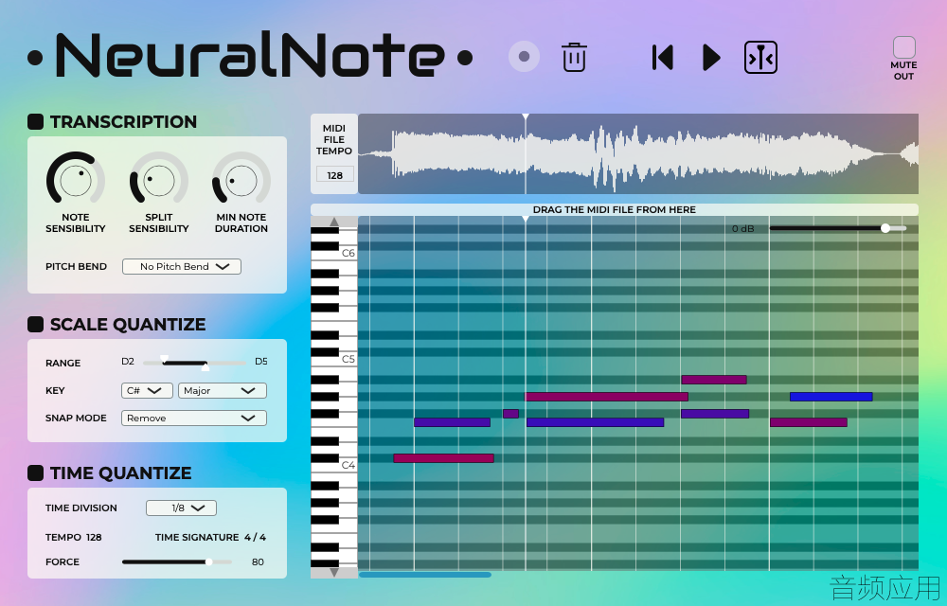Click the MIDI file tempo 128 field
The height and width of the screenshot is (606, 947).
(334, 175)
